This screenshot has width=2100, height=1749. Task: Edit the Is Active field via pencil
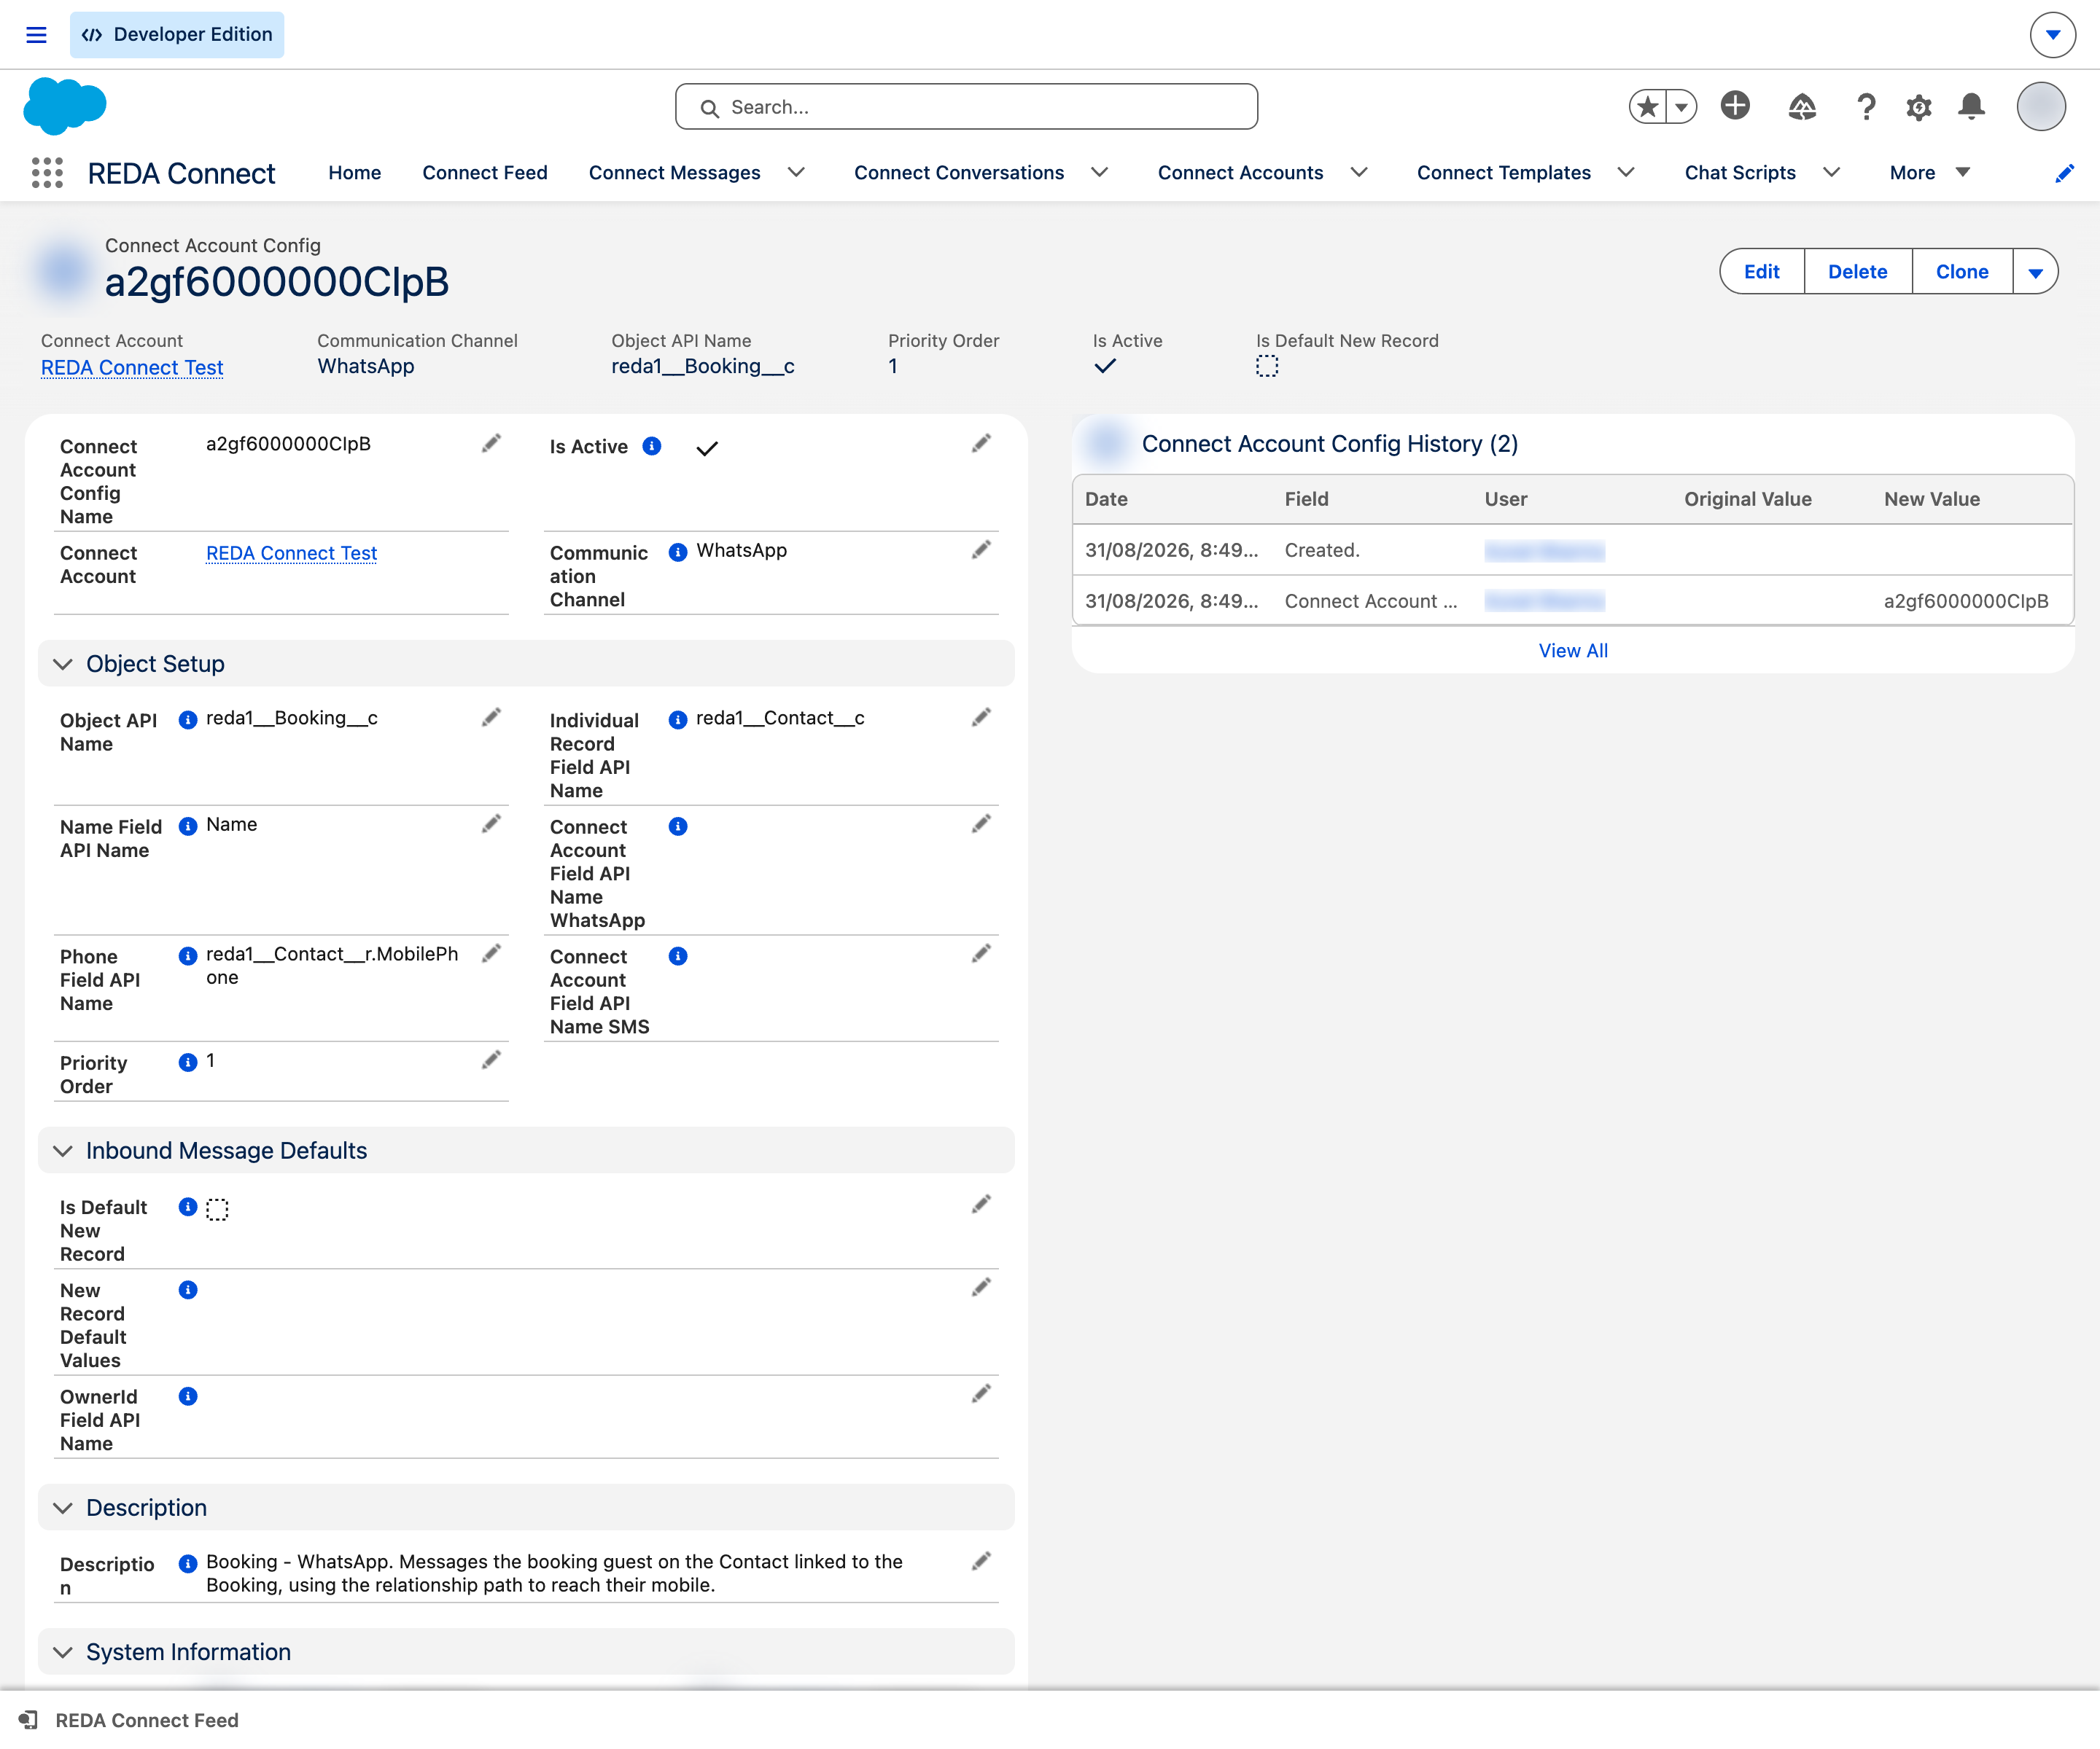click(981, 444)
